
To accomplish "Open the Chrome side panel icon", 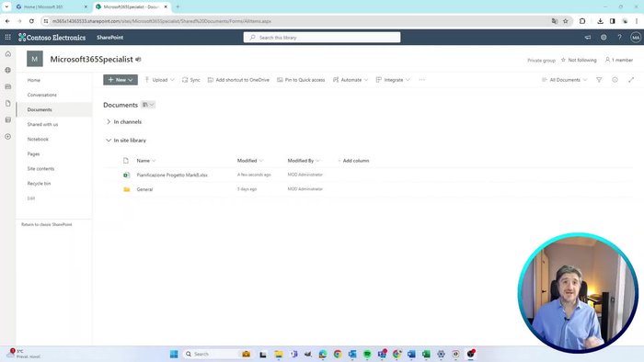I will point(613,21).
